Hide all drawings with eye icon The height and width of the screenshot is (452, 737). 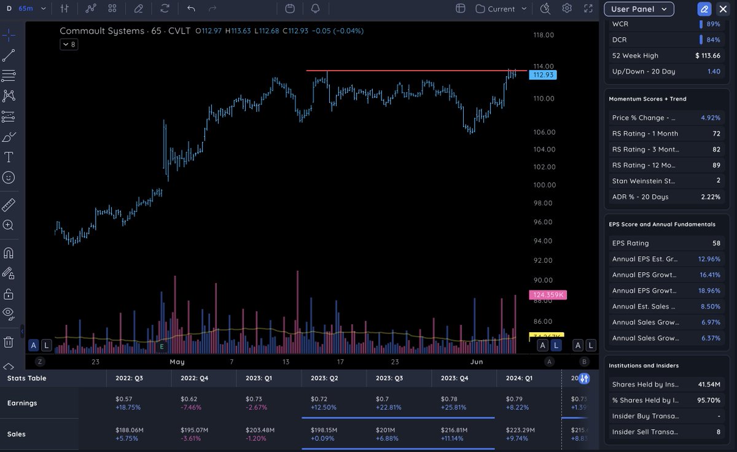(x=9, y=313)
